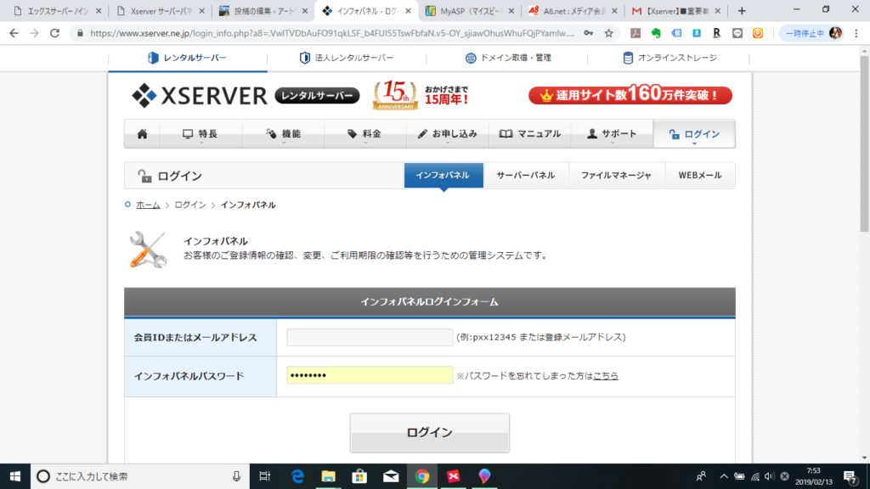This screenshot has width=870, height=489.
Task: Show hidden system tray icons
Action: (724, 476)
